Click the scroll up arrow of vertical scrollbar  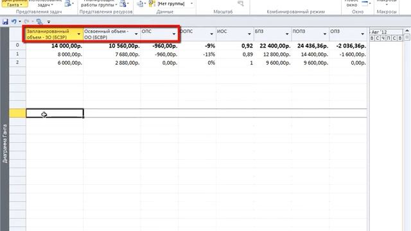pyautogui.click(x=407, y=31)
